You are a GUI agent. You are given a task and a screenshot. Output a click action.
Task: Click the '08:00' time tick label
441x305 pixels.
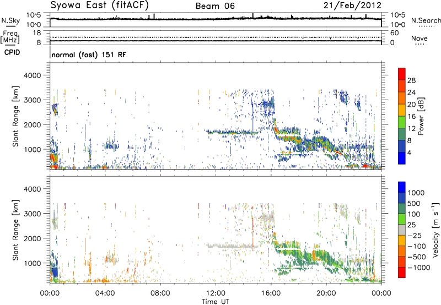click(x=160, y=293)
